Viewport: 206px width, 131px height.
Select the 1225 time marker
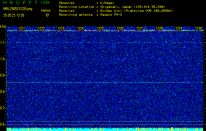pyautogui.click(x=100, y=28)
